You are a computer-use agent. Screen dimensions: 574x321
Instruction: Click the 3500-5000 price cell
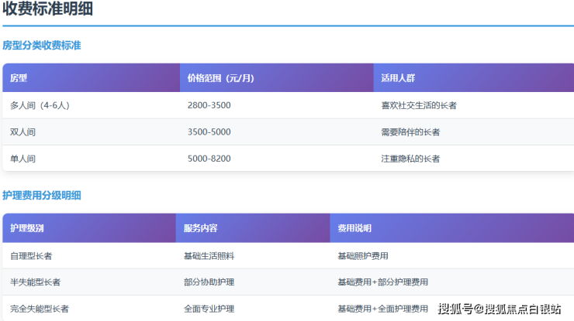pos(209,132)
